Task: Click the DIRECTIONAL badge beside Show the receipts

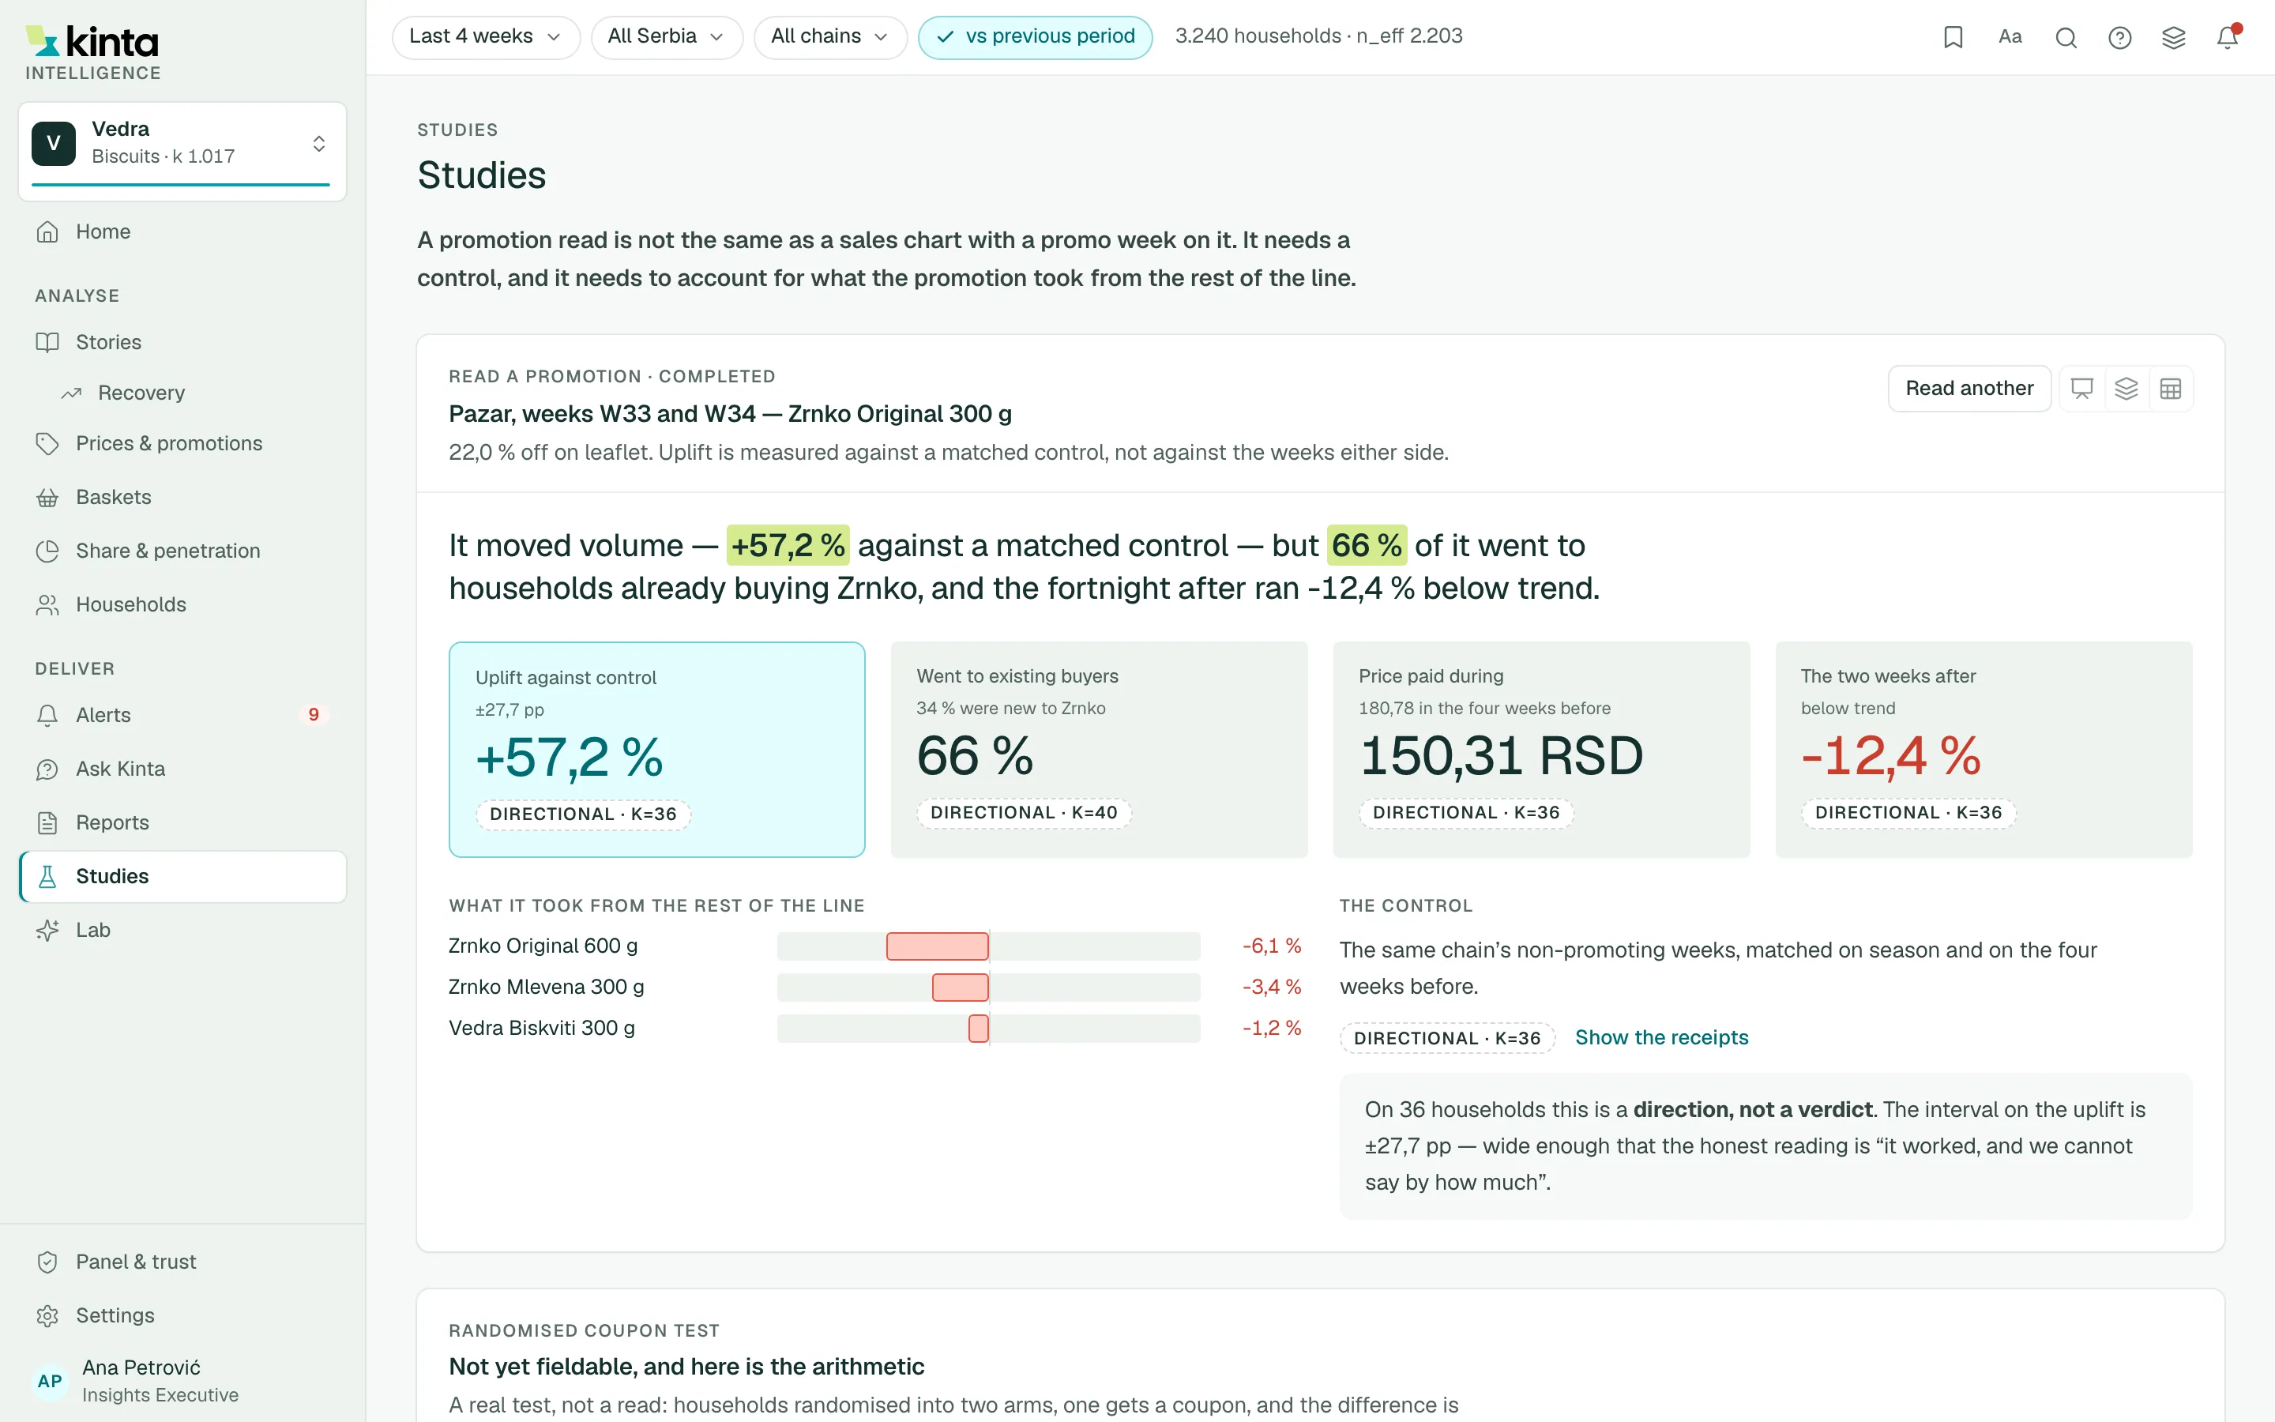Action: (x=1447, y=1038)
